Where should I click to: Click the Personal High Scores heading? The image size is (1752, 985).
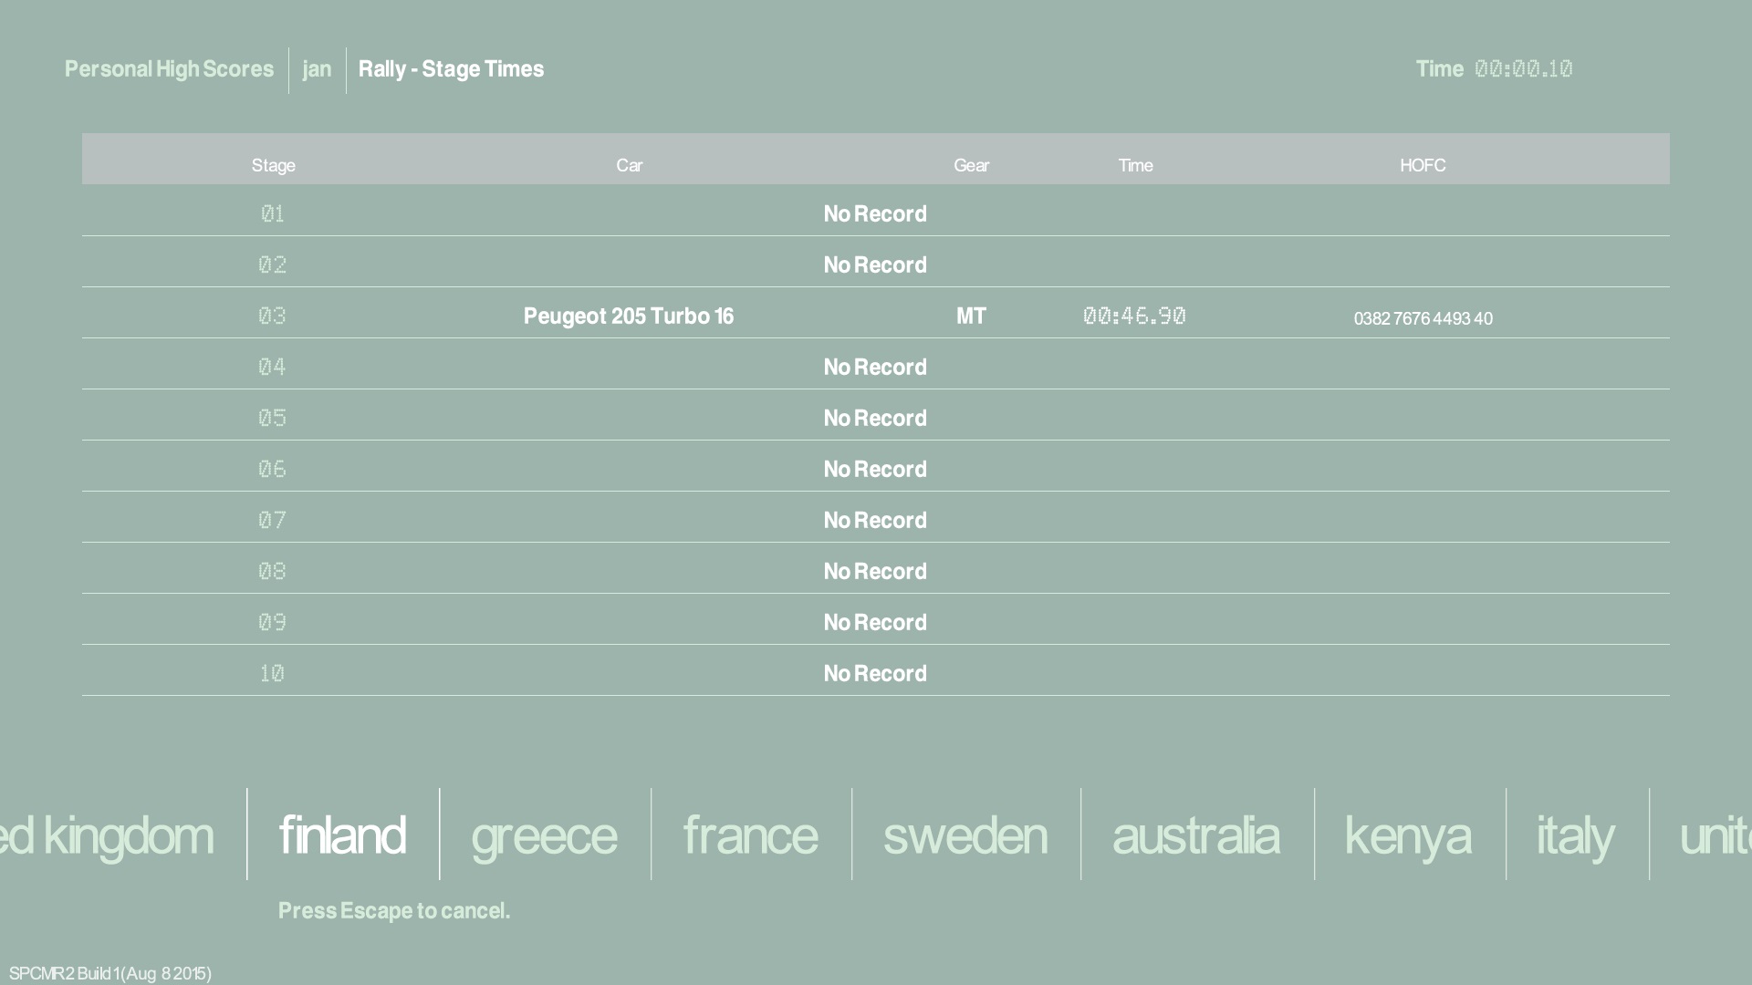[x=169, y=69]
